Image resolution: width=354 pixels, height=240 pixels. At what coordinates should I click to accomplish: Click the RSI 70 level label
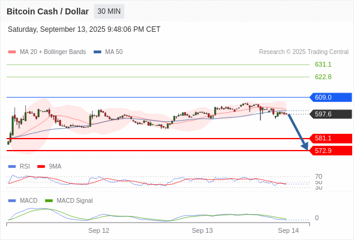coord(319,176)
